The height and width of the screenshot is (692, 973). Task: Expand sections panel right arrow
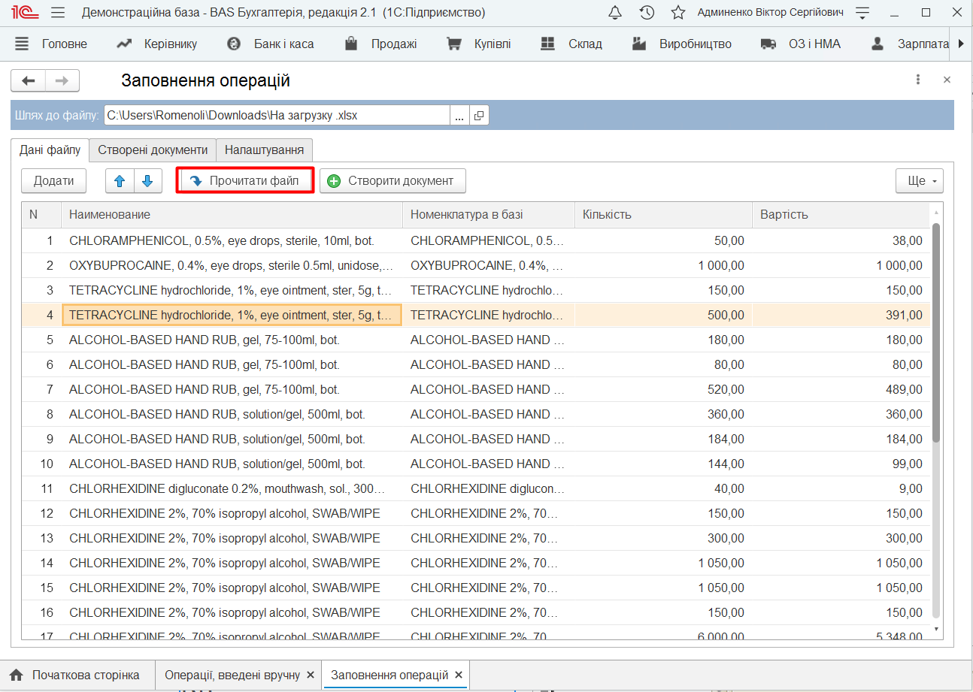point(961,44)
